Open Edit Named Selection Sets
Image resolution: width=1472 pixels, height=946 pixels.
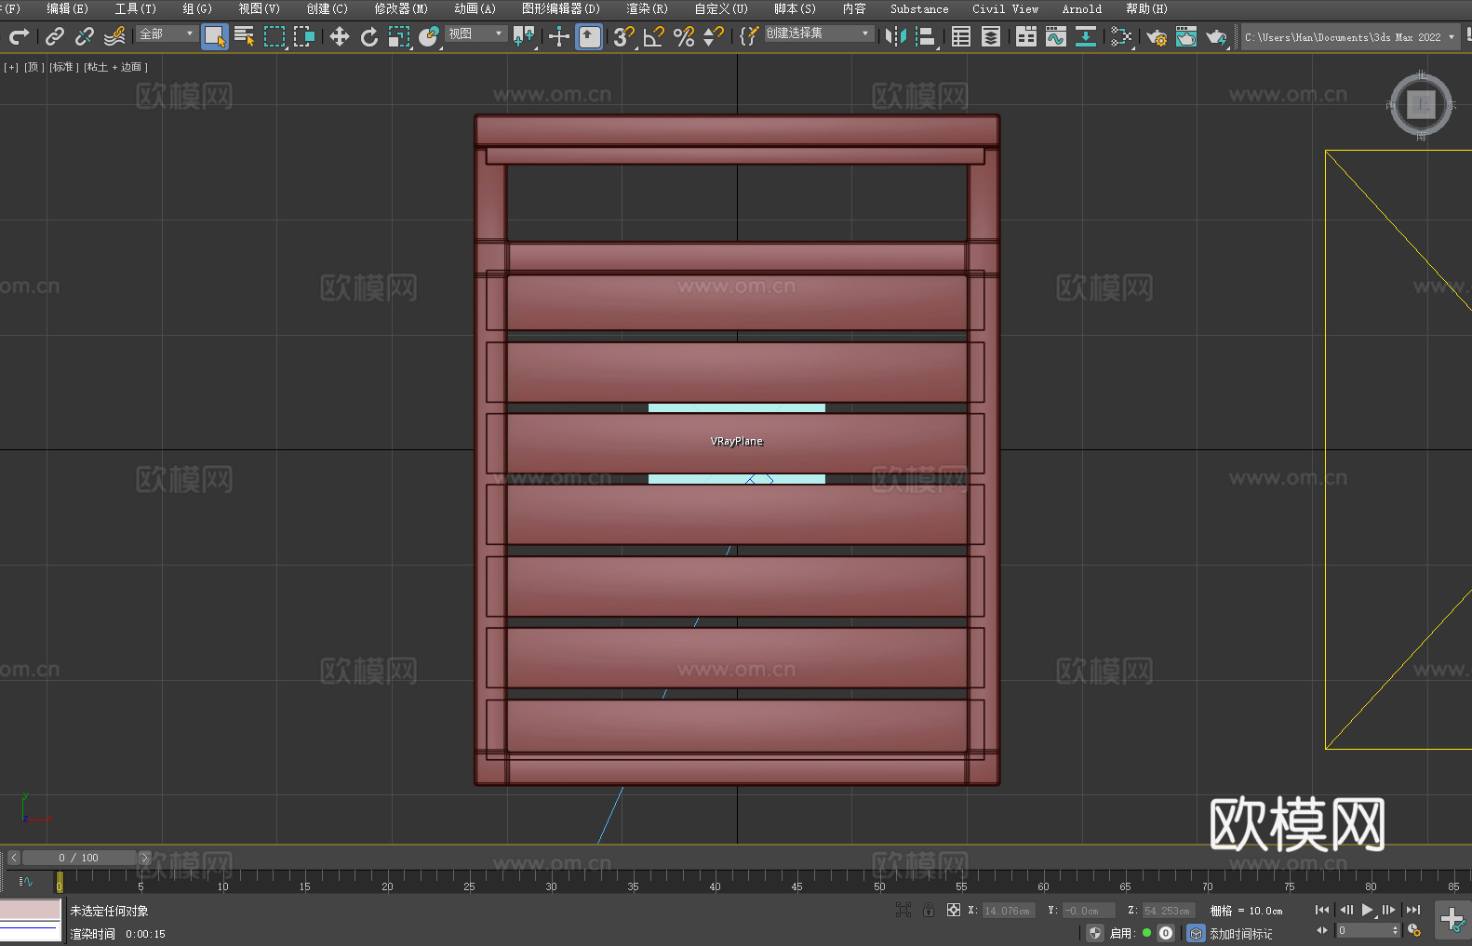[749, 36]
